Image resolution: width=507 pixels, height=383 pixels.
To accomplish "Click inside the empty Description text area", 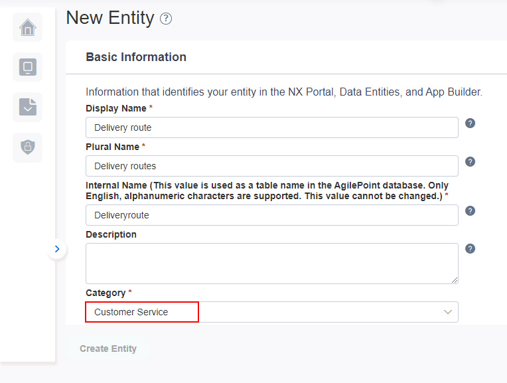I will [272, 264].
